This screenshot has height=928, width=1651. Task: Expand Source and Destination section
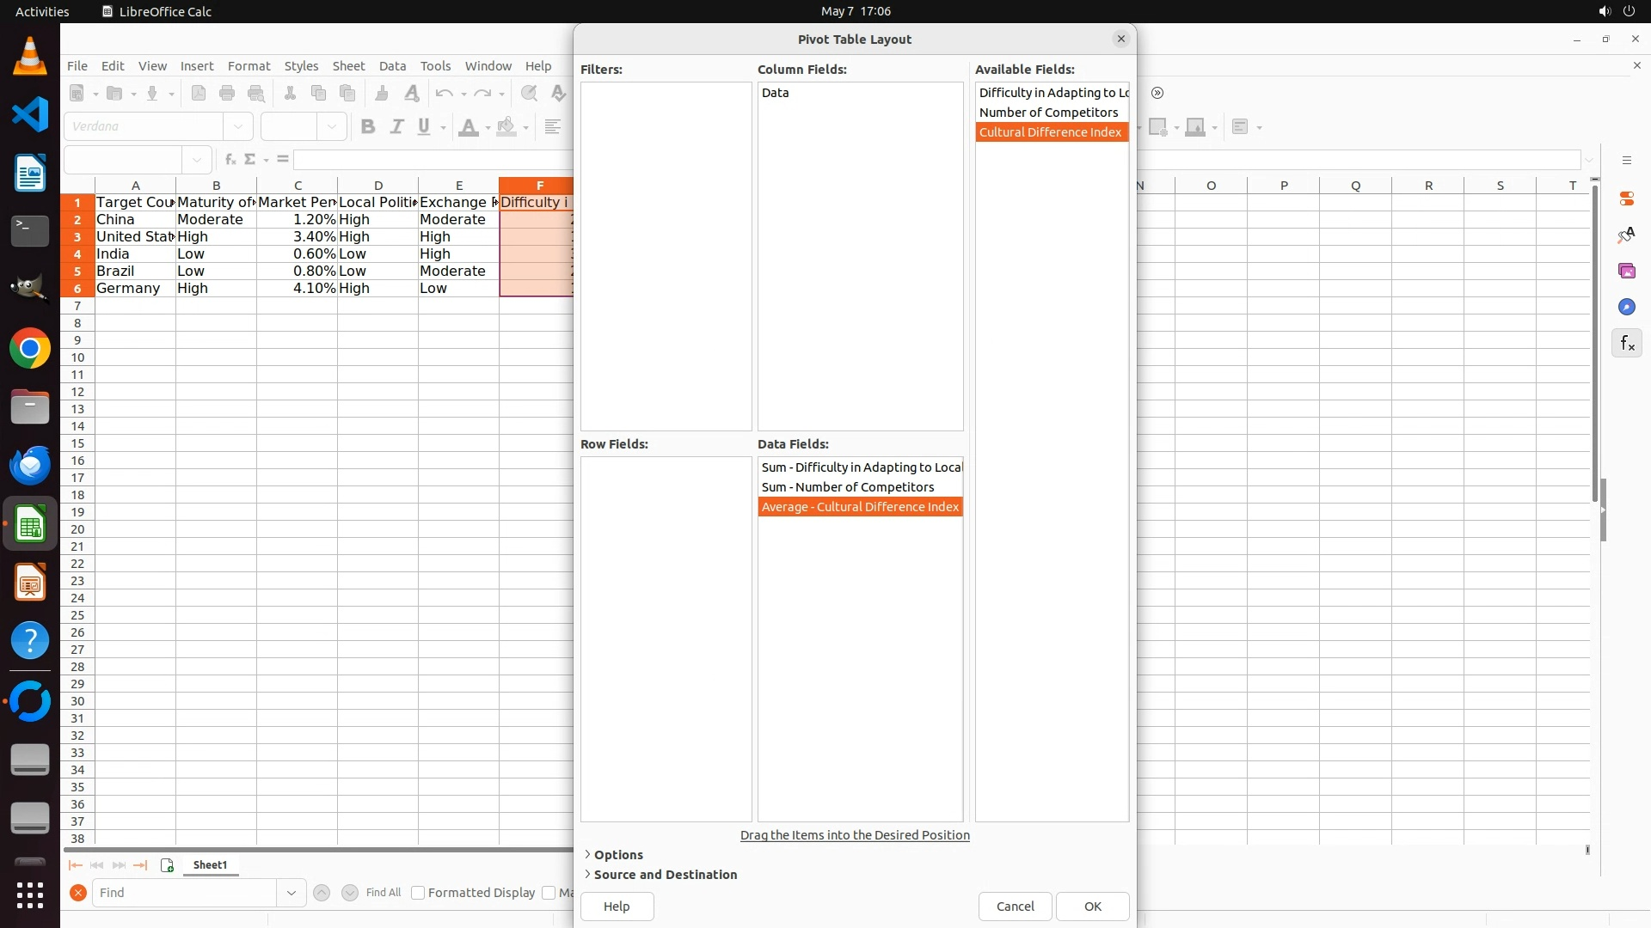(665, 875)
